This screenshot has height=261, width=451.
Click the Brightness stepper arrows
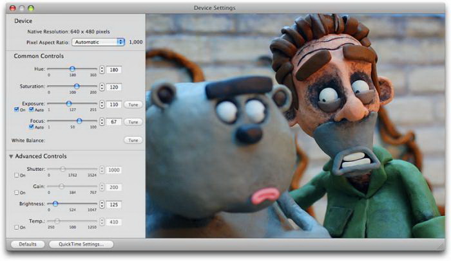102,204
